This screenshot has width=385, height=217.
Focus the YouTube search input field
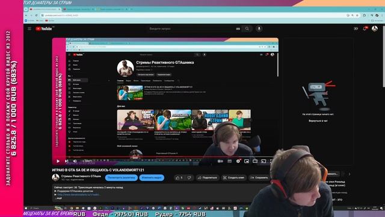[191, 28]
